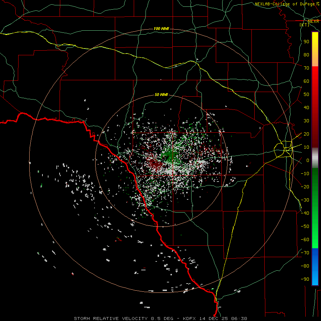321x321 pixels.
Task: Click the -40 value on the color scale
Action: [305, 213]
